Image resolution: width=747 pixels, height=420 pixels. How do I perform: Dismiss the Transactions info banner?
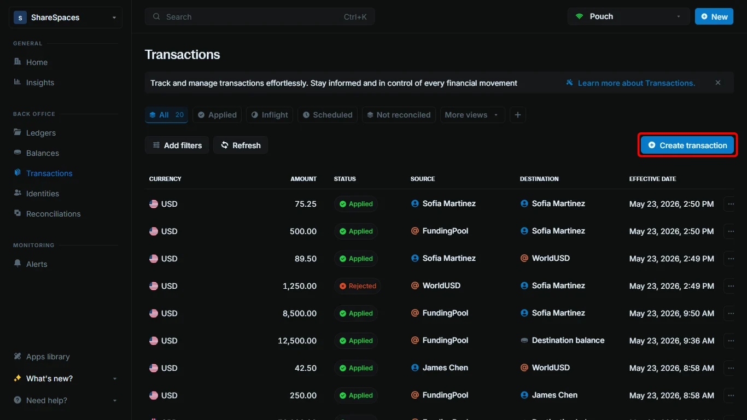(x=718, y=83)
